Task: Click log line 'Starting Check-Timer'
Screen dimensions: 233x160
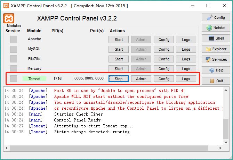Action: pyautogui.click(x=78, y=114)
